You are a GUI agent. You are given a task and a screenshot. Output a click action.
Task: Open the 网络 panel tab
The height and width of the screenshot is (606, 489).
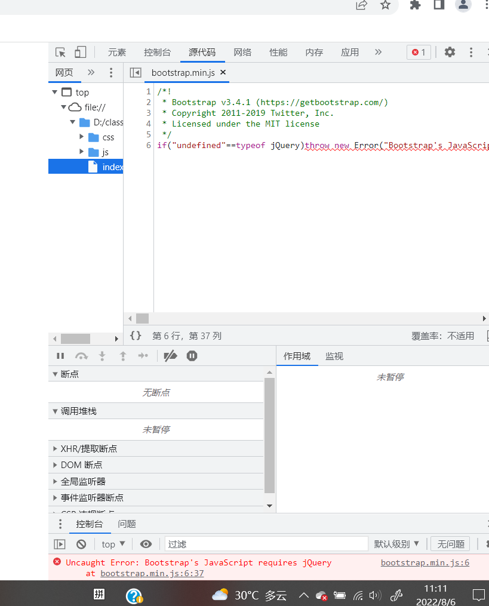[242, 52]
